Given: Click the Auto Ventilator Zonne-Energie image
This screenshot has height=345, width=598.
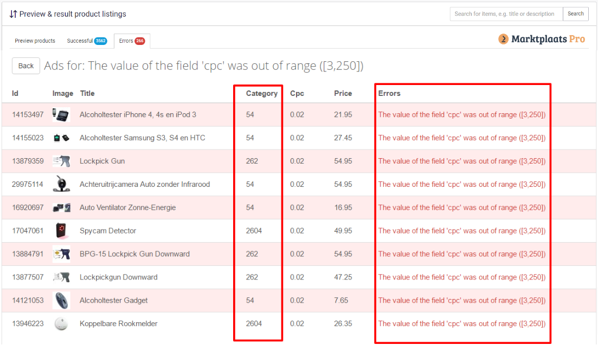Looking at the screenshot, I should pos(61,208).
